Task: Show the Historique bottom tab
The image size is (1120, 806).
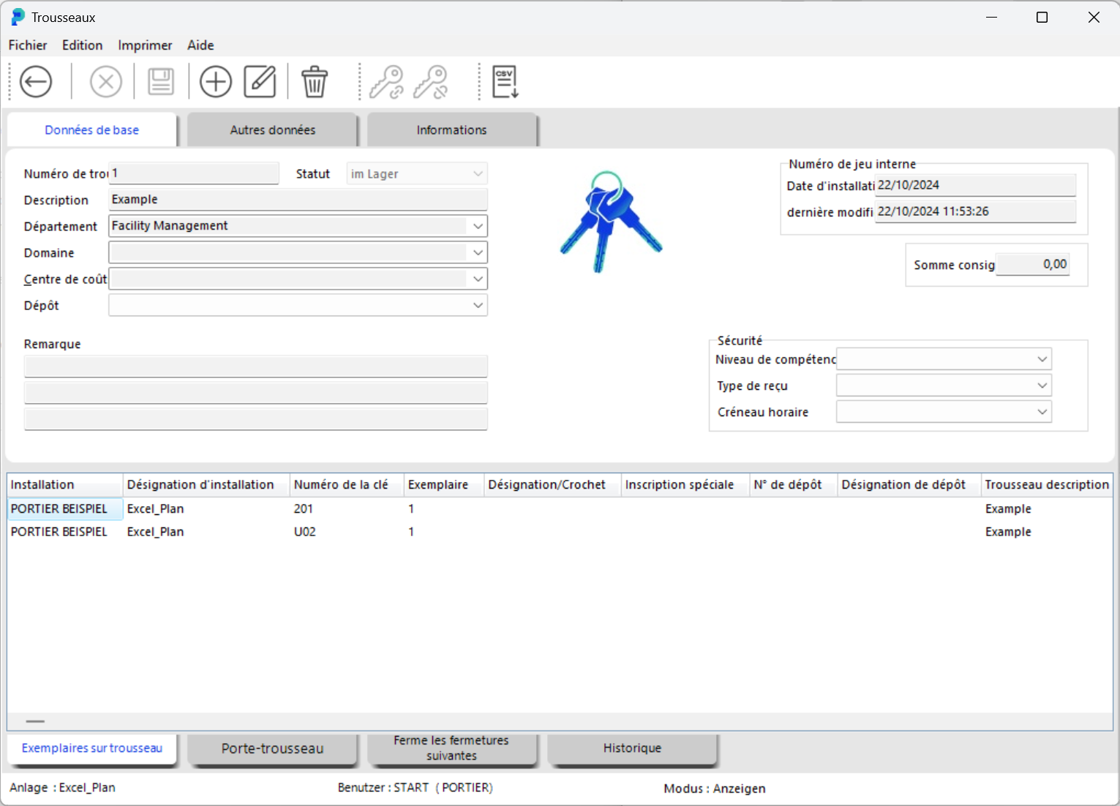Action: click(632, 748)
